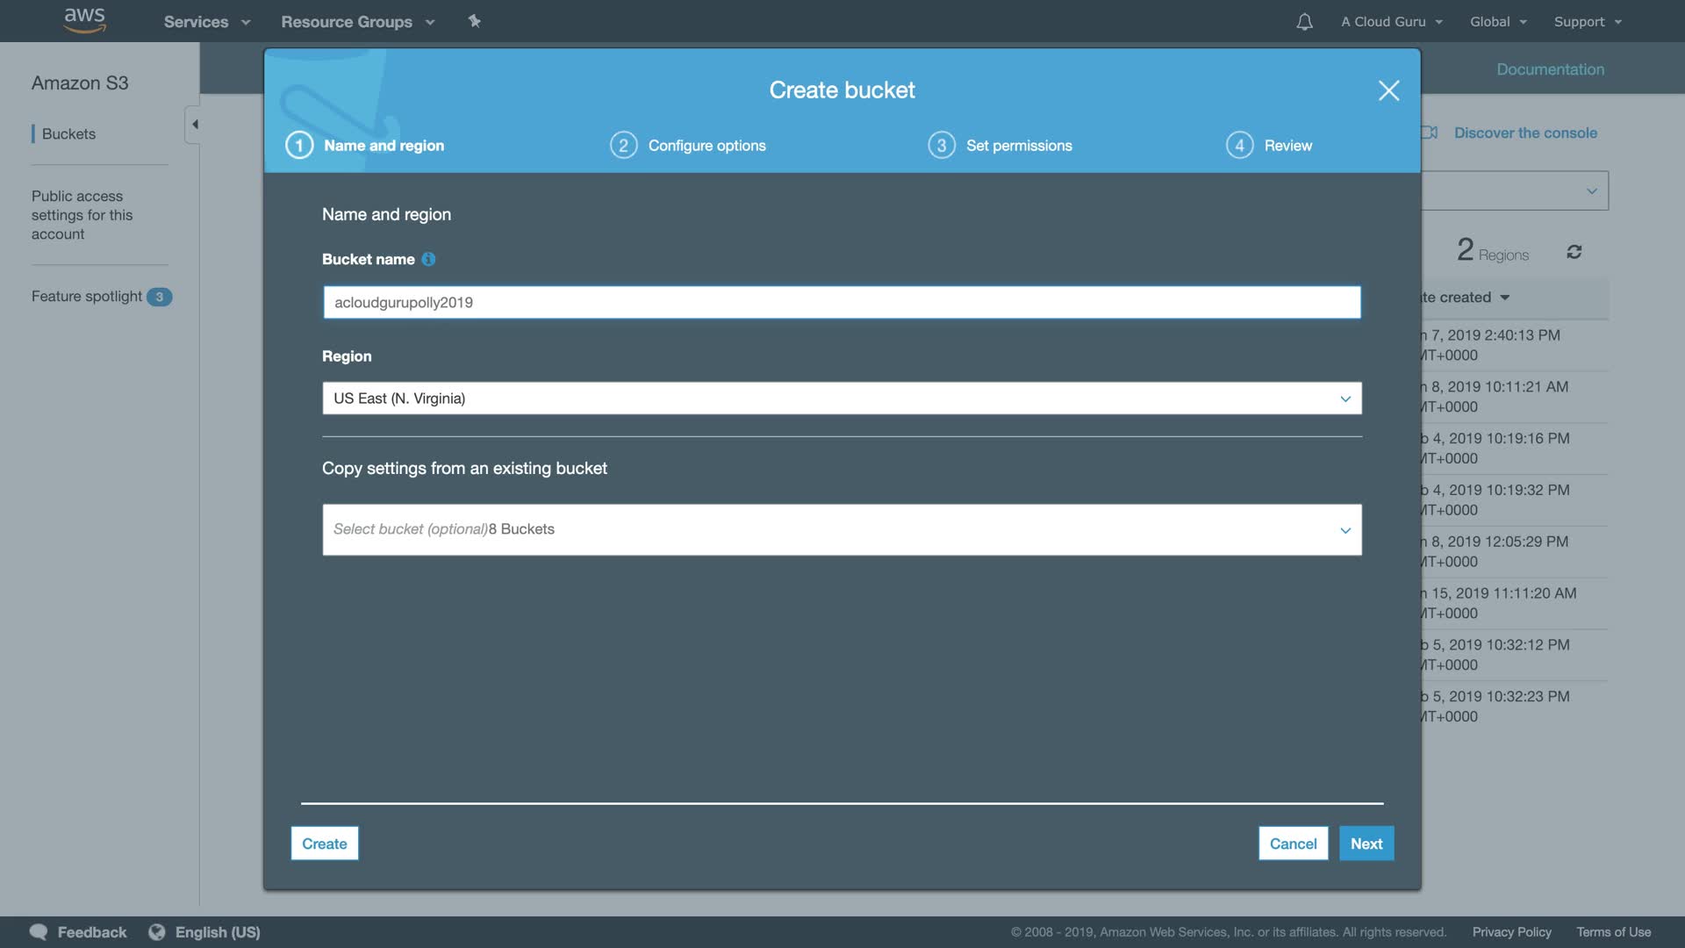Open the Services menu
The image size is (1685, 948).
coord(206,22)
